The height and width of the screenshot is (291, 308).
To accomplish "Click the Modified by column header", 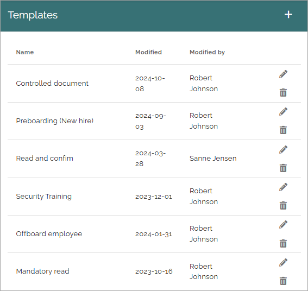I will tap(207, 52).
